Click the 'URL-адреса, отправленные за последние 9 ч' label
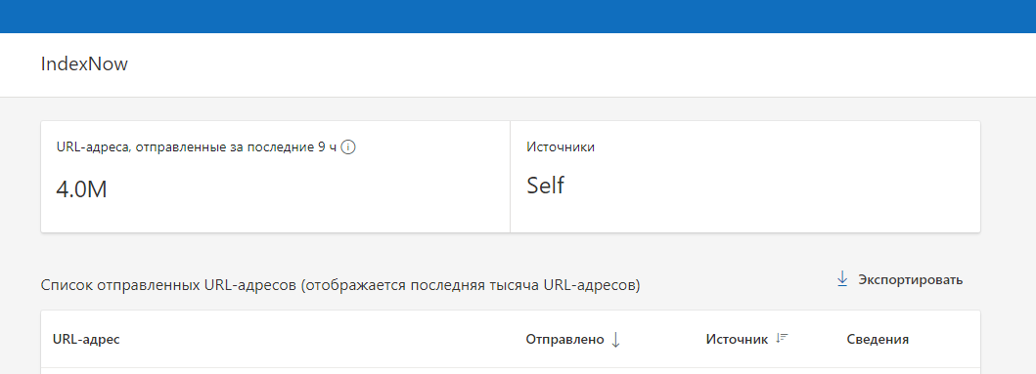Viewport: 1036px width, 374px height. 198,147
